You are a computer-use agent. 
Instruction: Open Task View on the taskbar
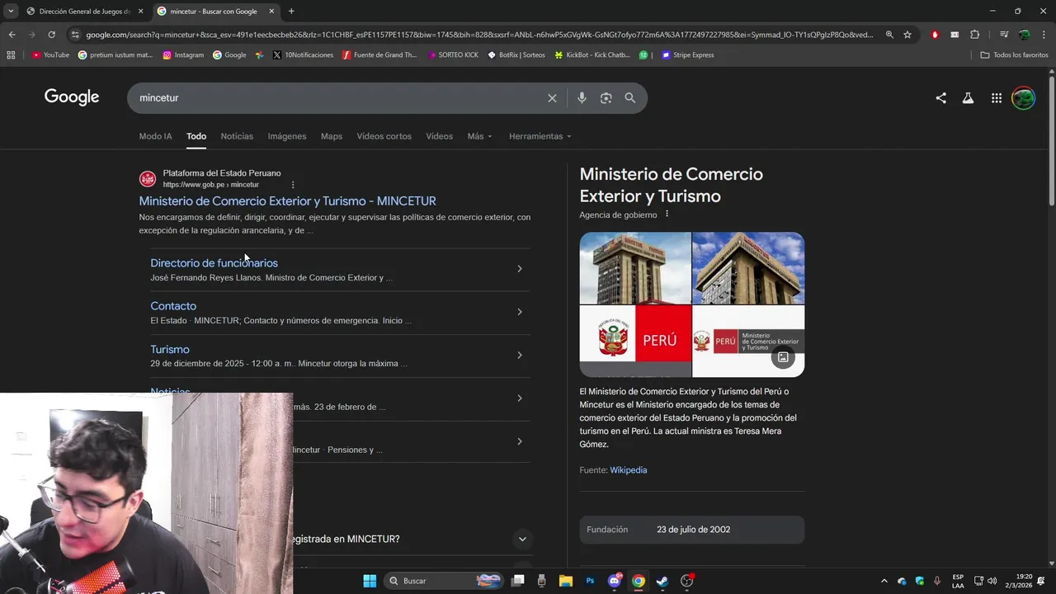[x=518, y=581]
